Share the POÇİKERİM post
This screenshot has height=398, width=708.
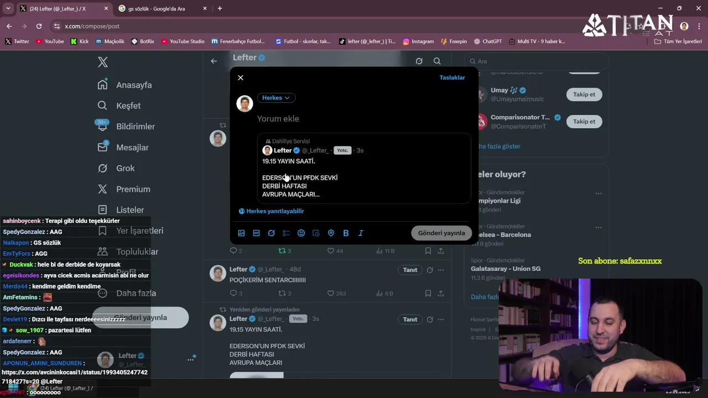tap(441, 294)
